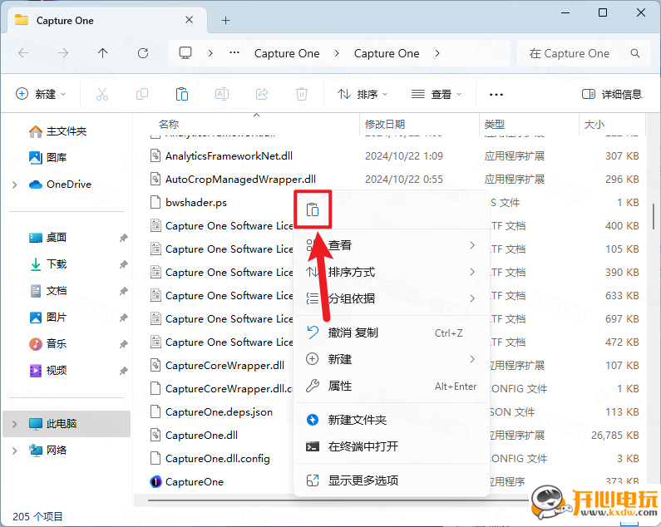Refresh the current folder
Viewport: 661px width, 527px height.
click(x=143, y=53)
